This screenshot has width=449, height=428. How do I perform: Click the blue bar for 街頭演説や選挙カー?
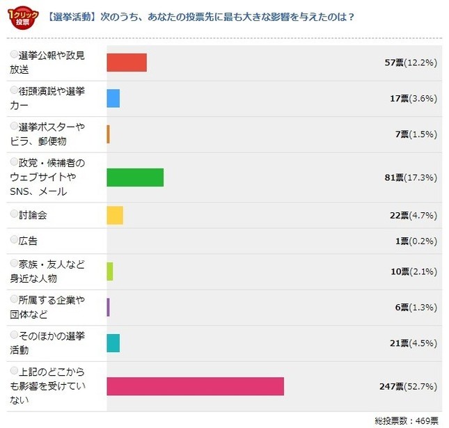113,98
